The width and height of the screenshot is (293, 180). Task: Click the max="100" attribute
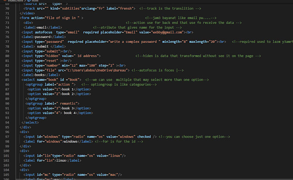point(88,66)
